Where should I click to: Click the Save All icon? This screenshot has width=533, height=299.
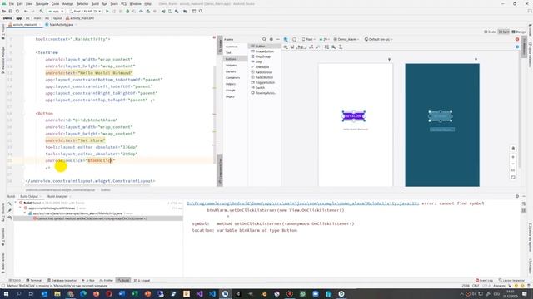coord(11,11)
